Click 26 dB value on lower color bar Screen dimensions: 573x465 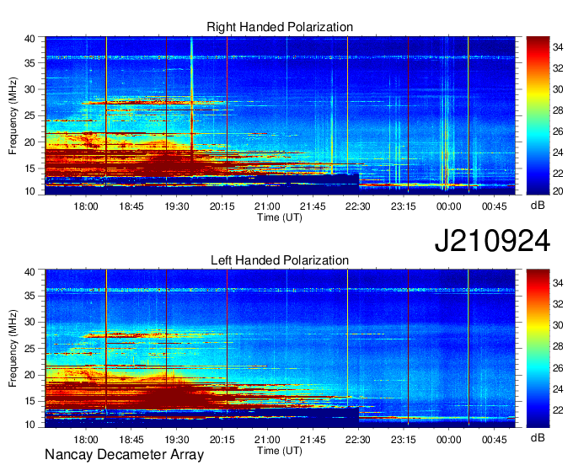[x=558, y=368]
